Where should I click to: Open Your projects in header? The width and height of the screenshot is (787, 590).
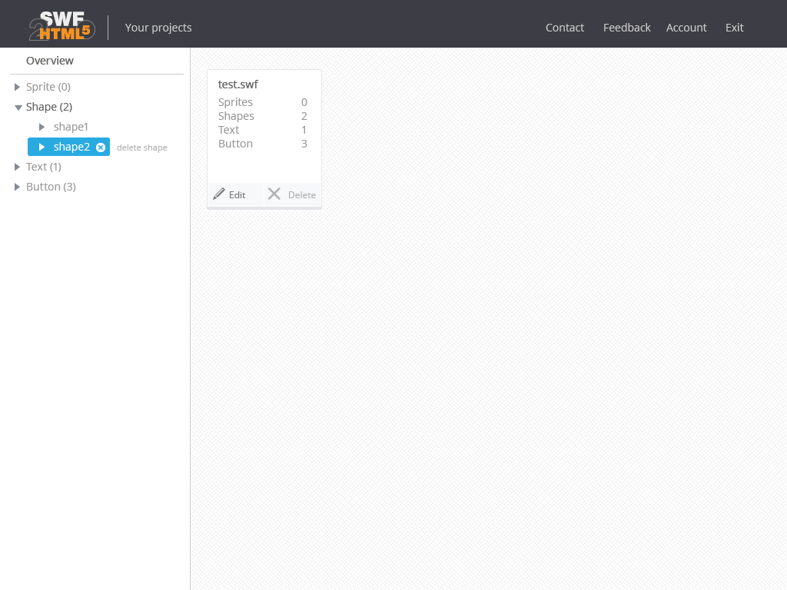158,28
